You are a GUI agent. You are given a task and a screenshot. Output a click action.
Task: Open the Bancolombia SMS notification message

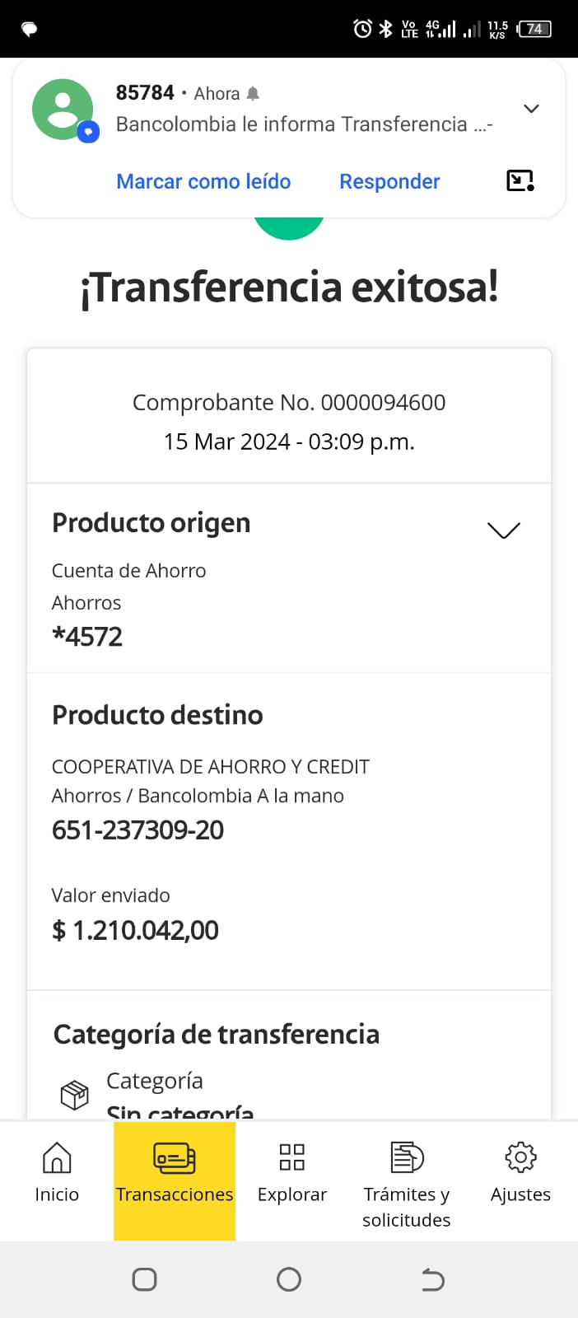click(304, 124)
